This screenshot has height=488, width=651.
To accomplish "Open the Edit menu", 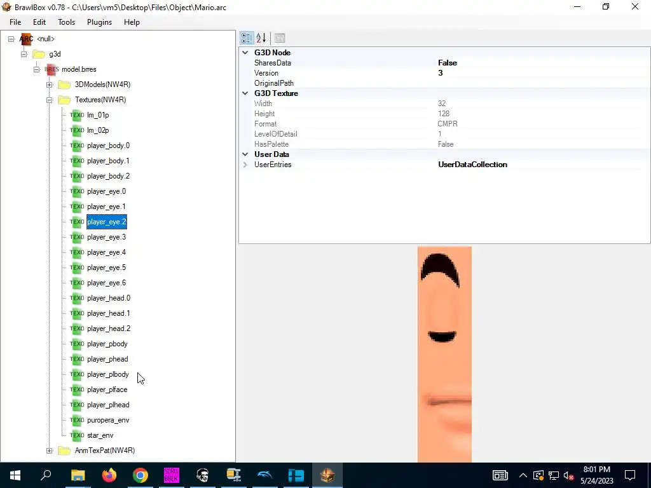I will [39, 22].
